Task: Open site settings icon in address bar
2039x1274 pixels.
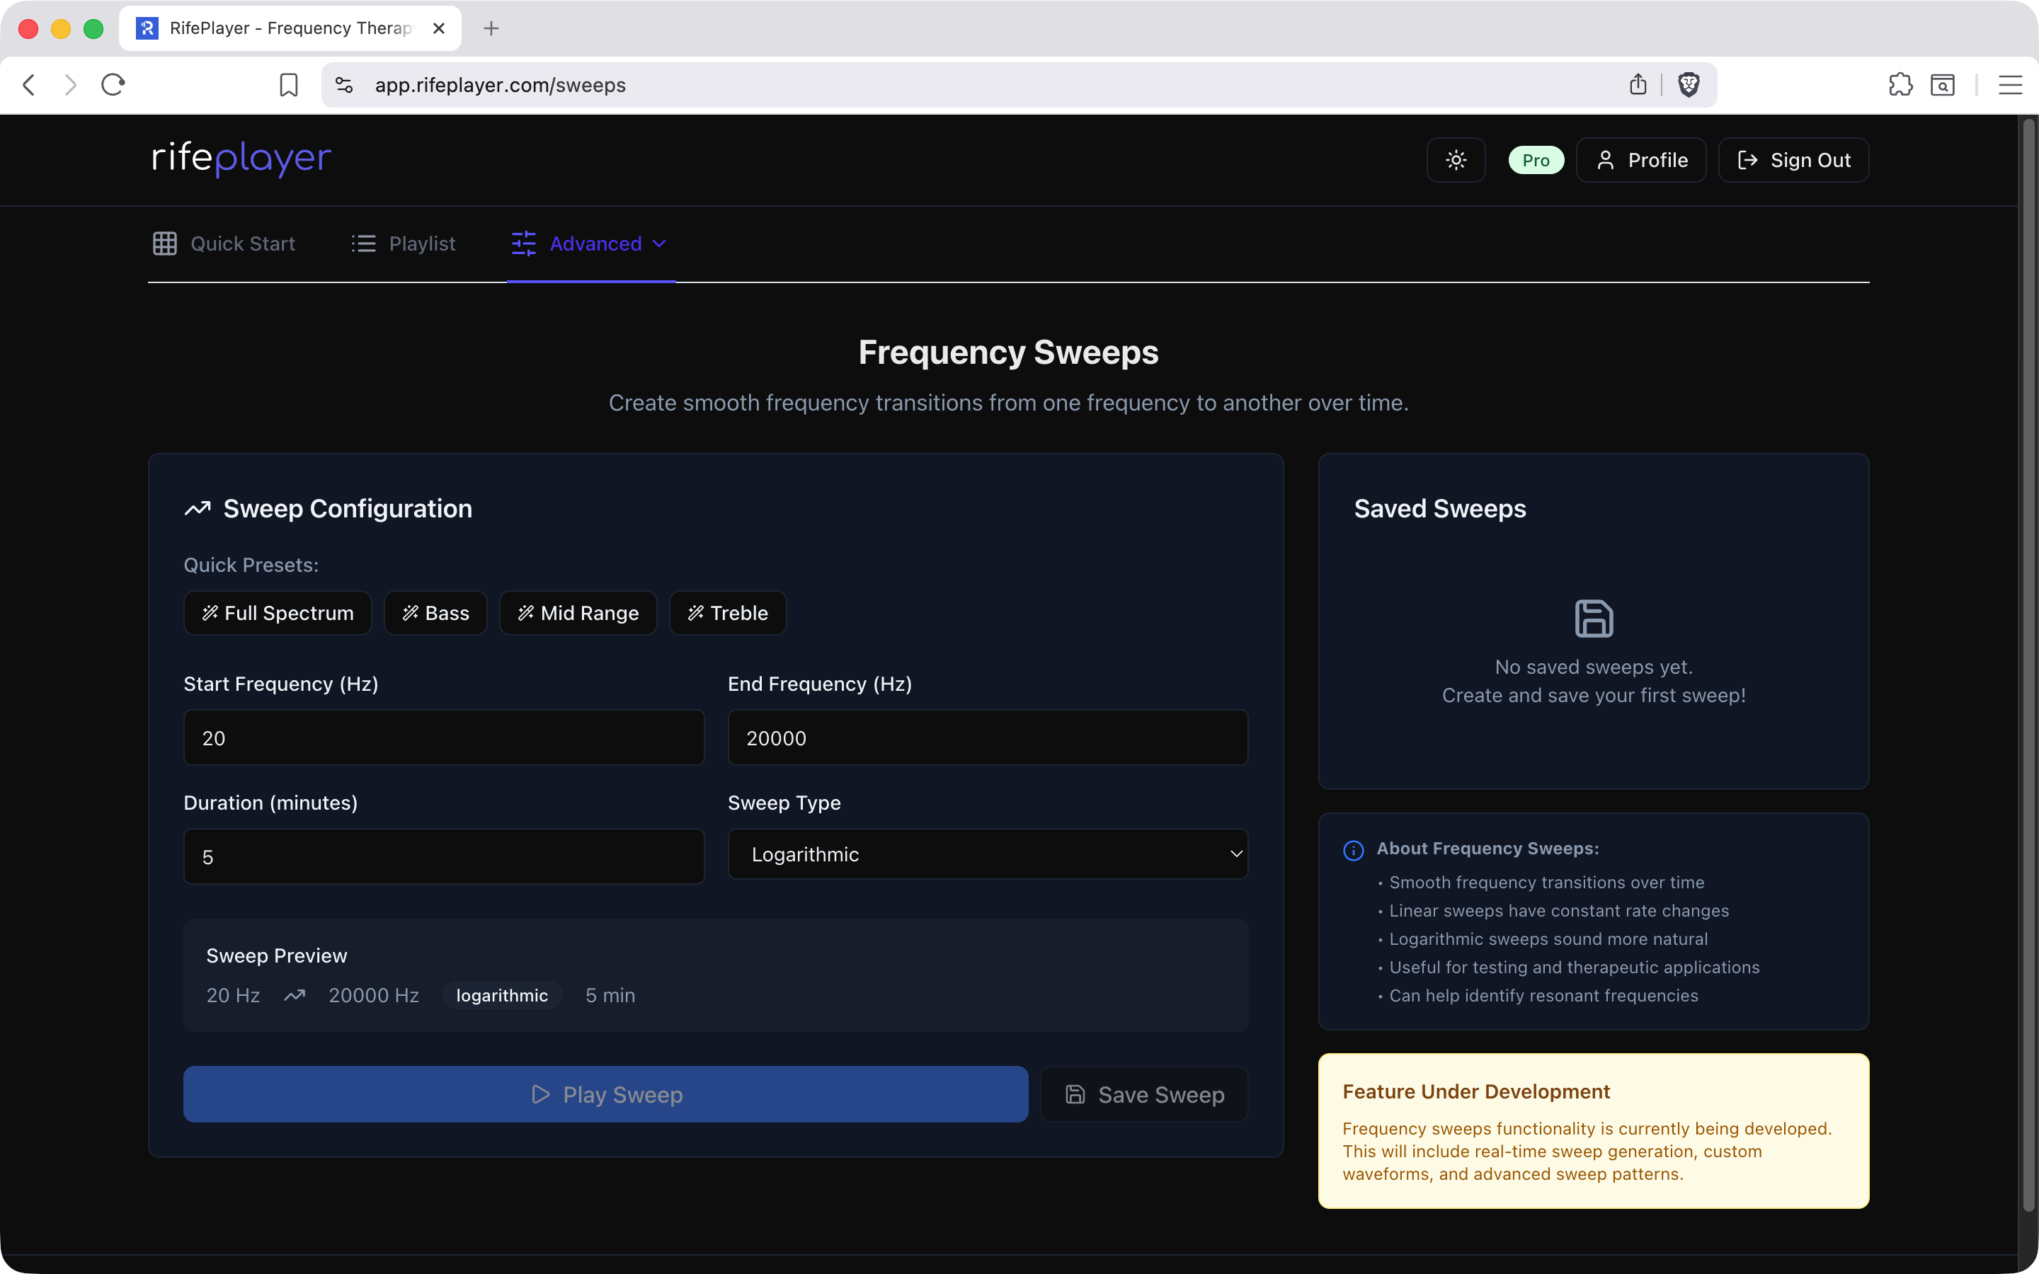Action: click(344, 85)
